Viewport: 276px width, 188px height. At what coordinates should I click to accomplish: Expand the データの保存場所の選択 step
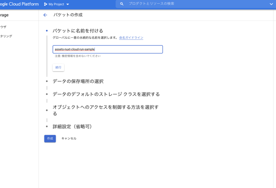tap(78, 81)
